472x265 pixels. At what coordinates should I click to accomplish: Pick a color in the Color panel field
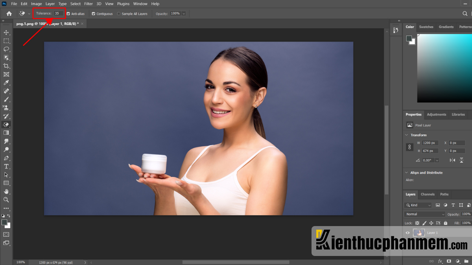[444, 68]
